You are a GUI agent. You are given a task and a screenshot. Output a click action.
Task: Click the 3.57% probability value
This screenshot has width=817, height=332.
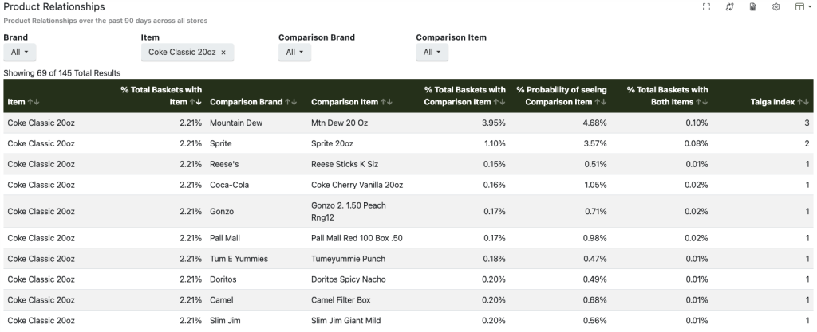(x=595, y=143)
